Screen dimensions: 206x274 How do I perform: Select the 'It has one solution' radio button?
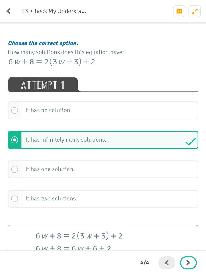(x=15, y=169)
